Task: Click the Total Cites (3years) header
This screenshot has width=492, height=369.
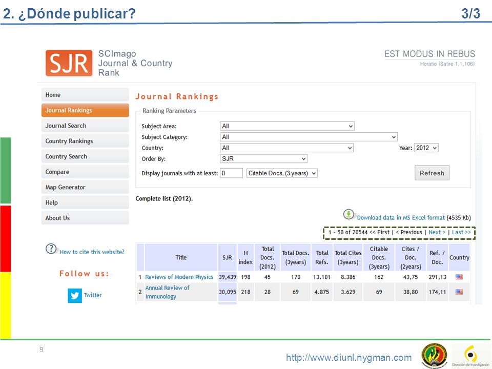Action: point(348,257)
